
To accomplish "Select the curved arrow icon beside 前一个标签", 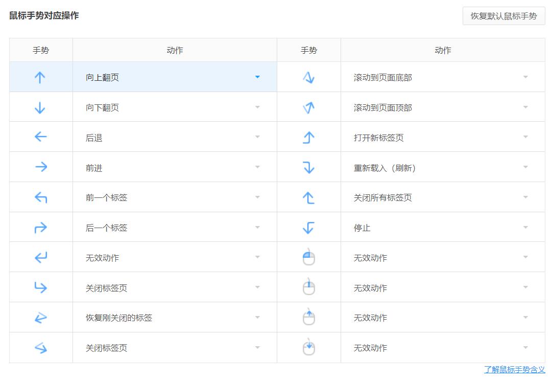I will (x=40, y=197).
